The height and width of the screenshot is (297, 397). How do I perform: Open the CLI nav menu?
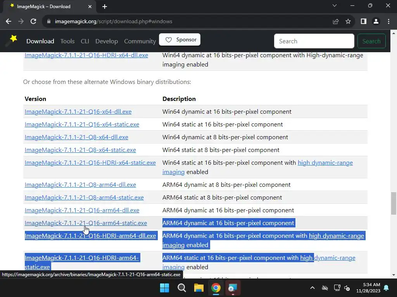(85, 41)
